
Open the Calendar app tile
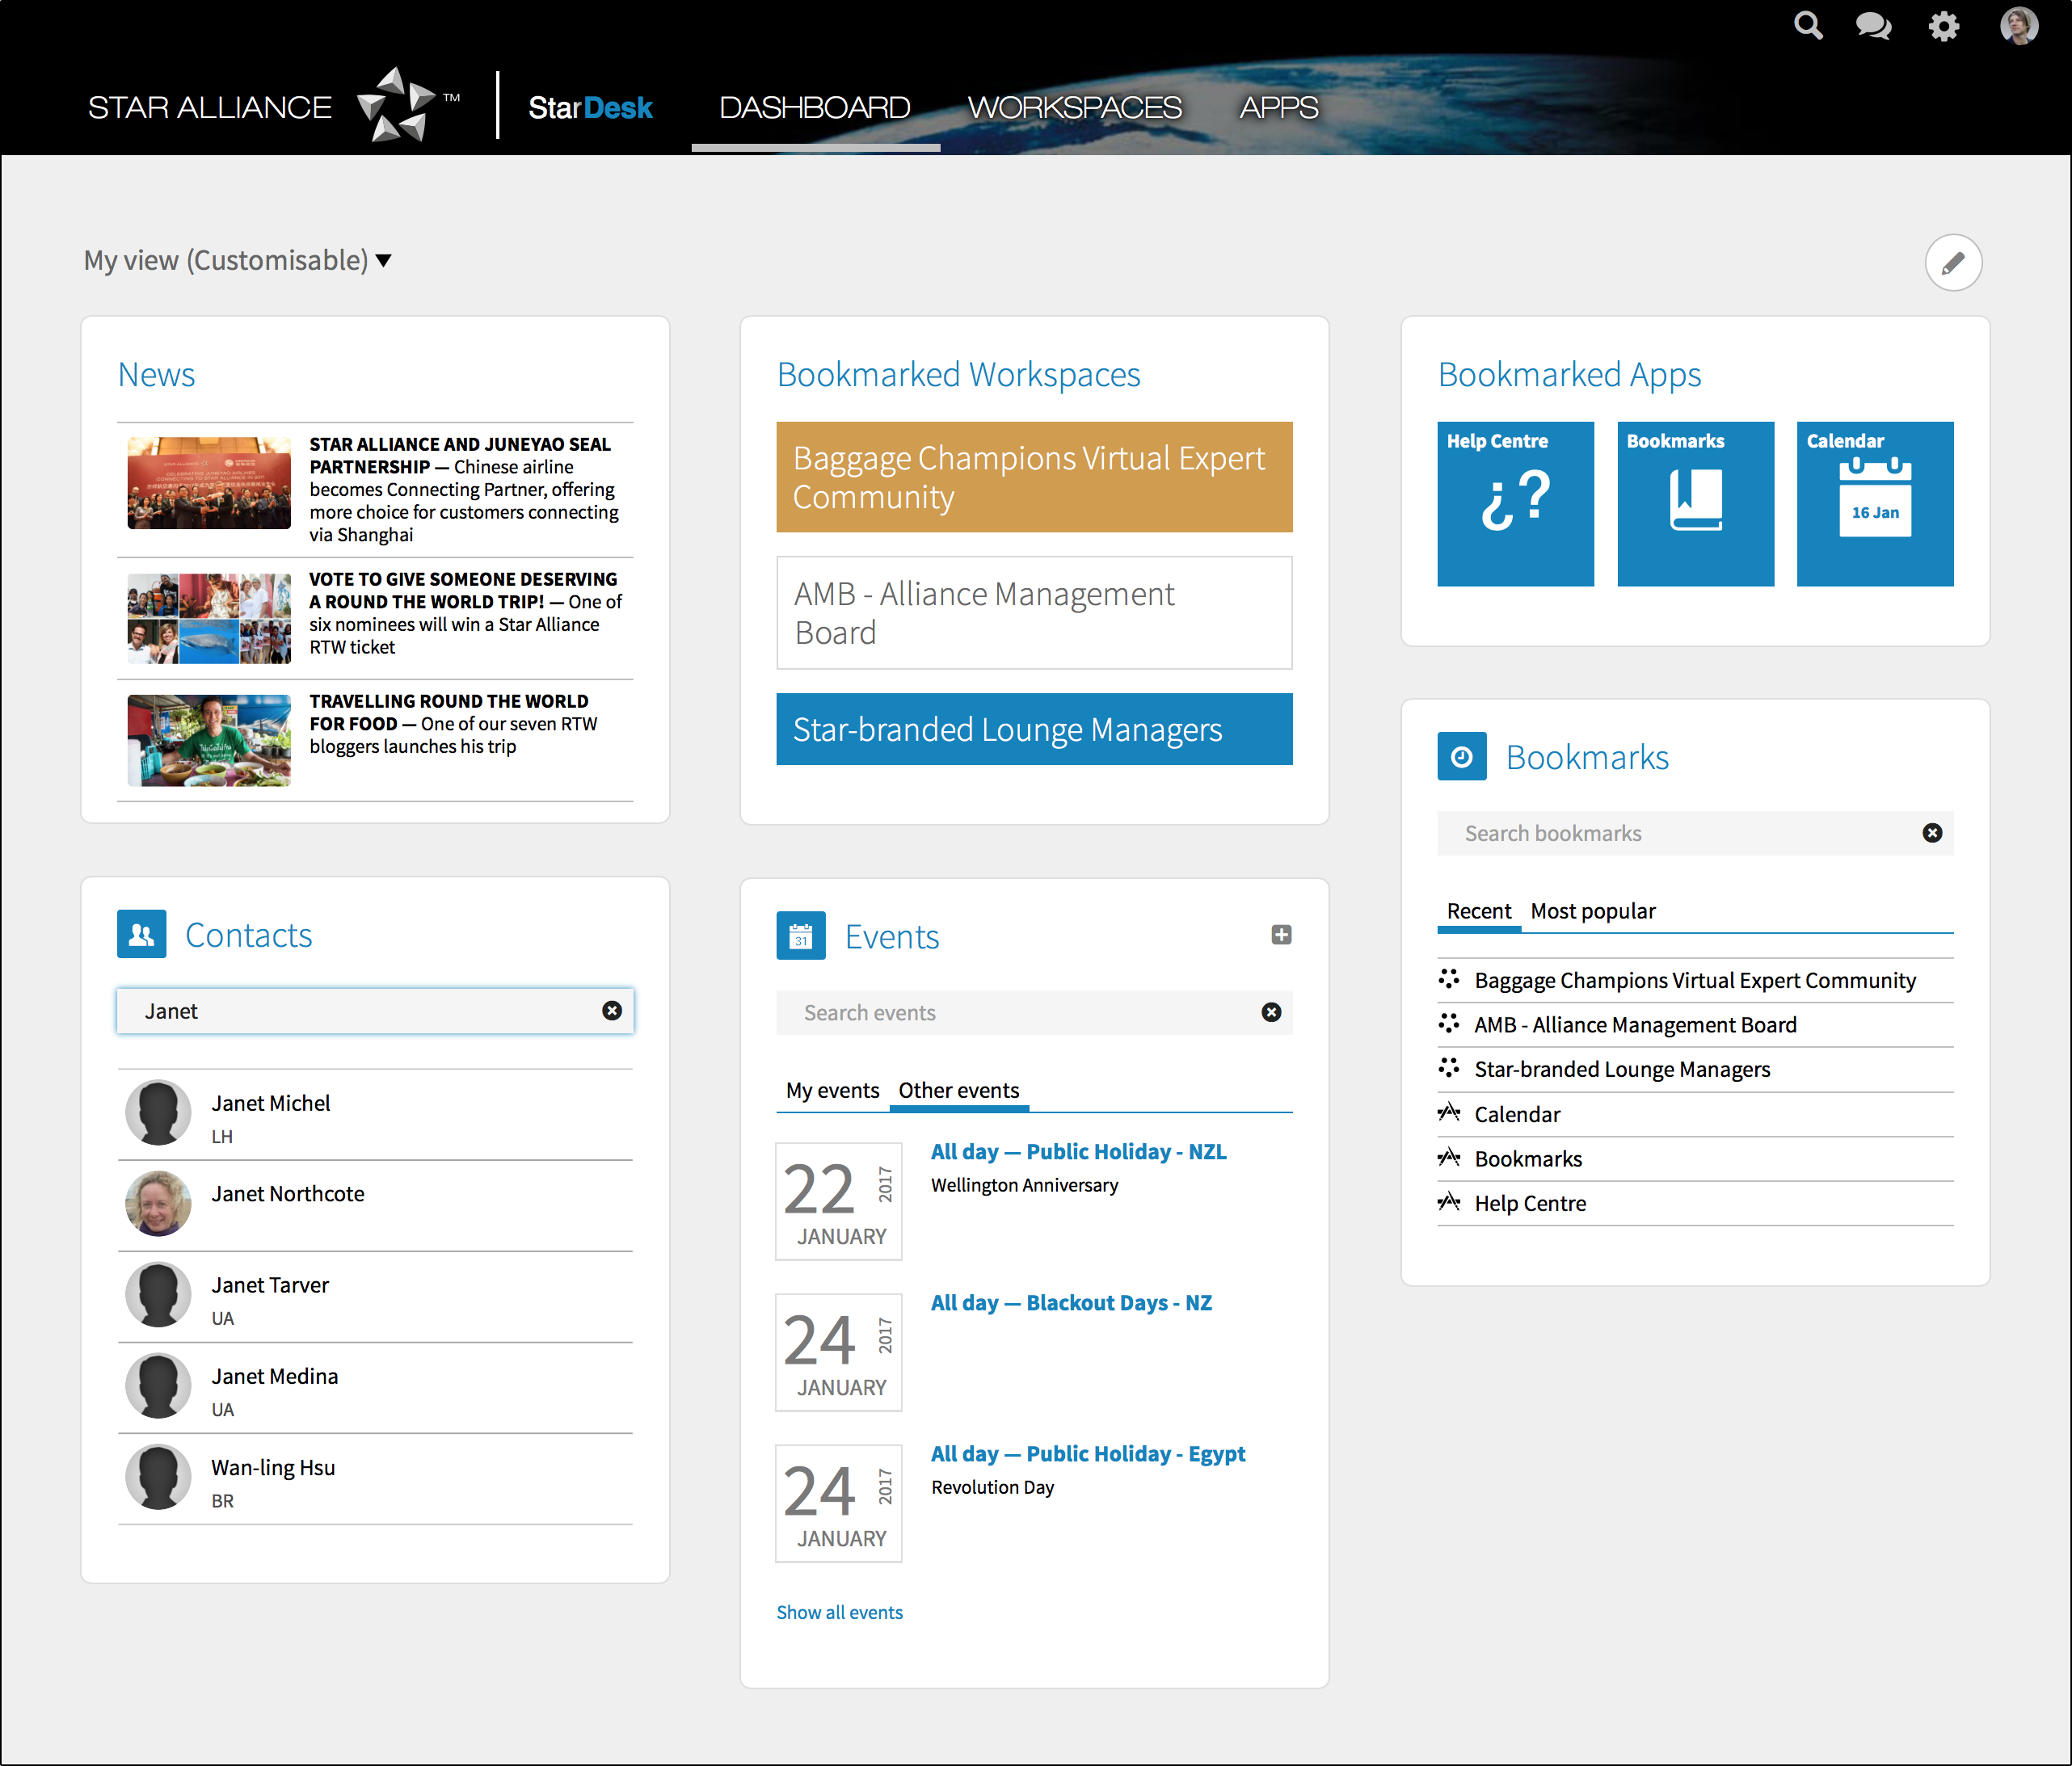[x=1874, y=504]
